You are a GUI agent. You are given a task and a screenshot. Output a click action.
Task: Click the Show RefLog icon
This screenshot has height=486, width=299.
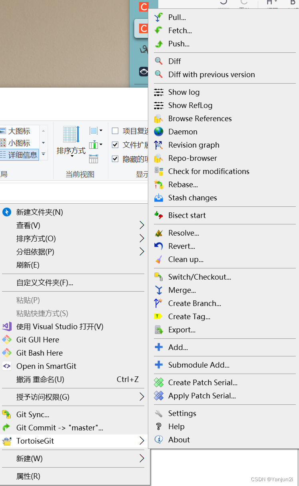159,105
